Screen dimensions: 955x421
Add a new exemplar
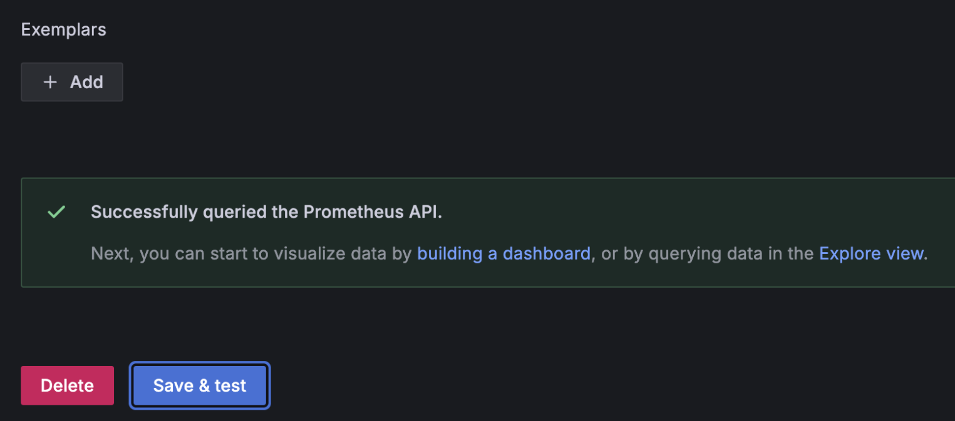[x=72, y=82]
